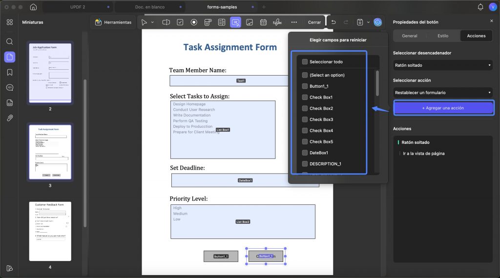
Task: Check the DateBox1 field checkbox
Action: 305,153
